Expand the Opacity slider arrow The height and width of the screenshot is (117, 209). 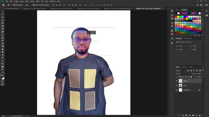tap(202, 74)
